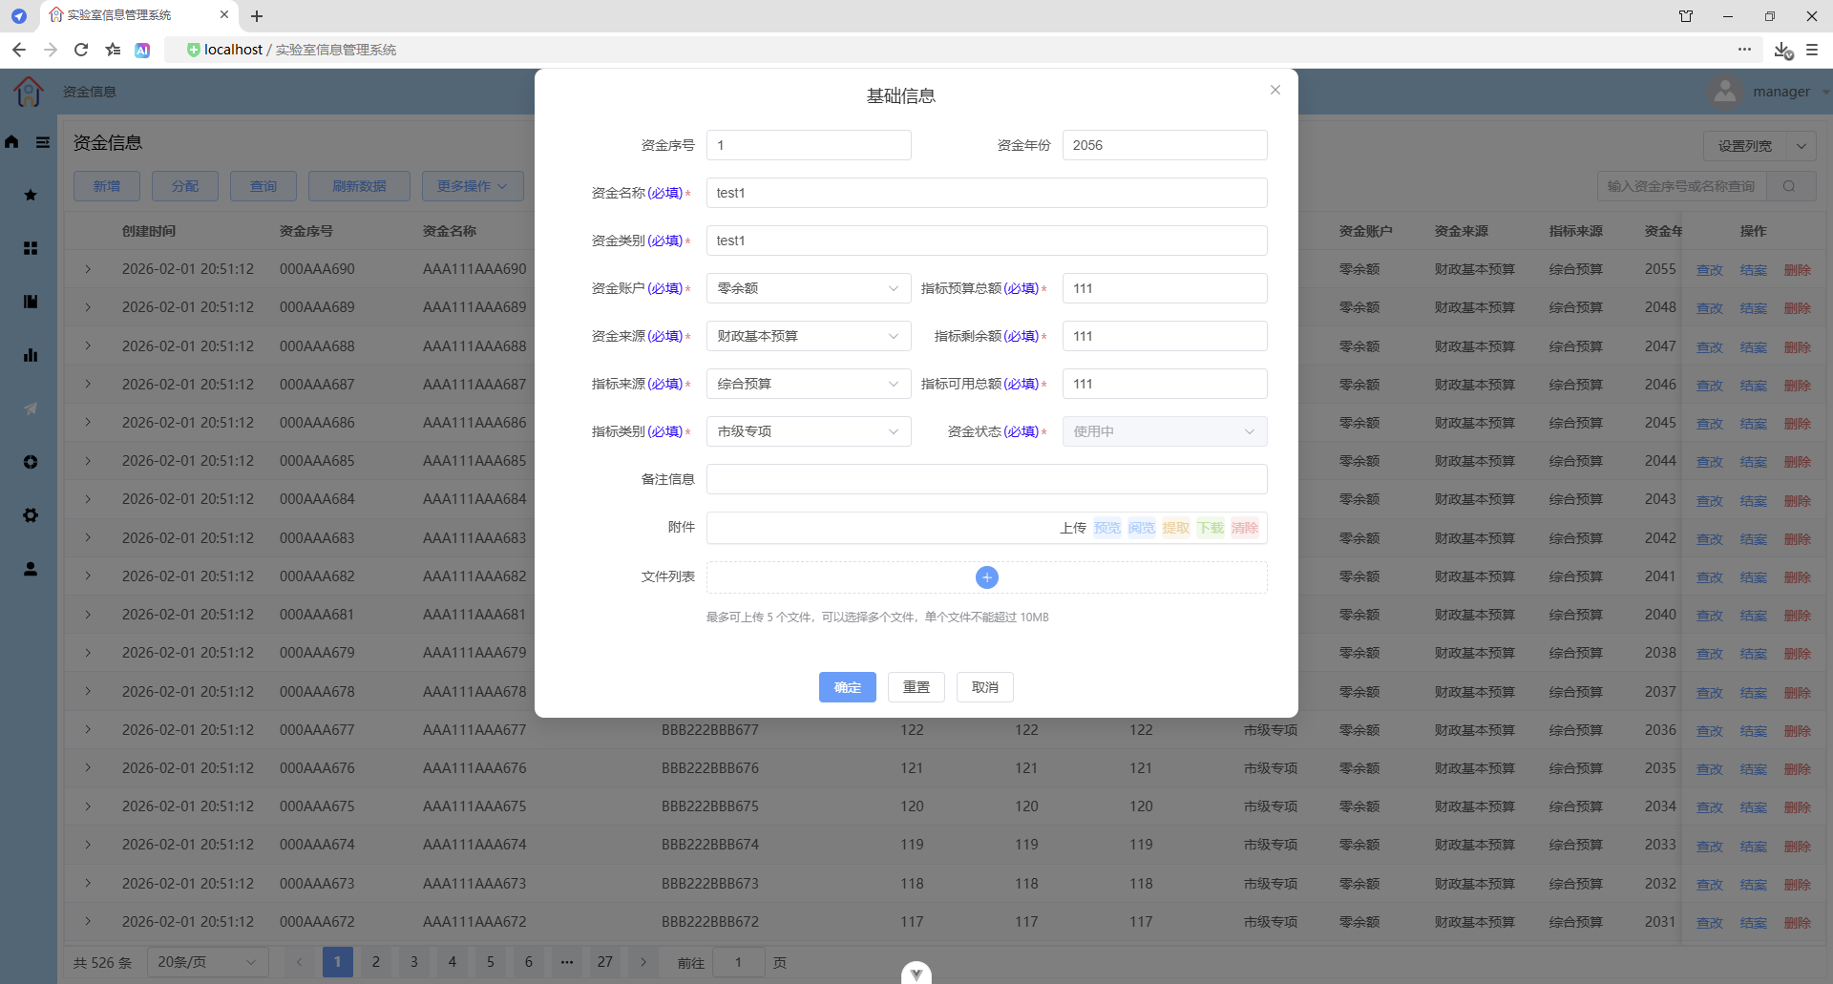Select pagination page 5

click(491, 962)
